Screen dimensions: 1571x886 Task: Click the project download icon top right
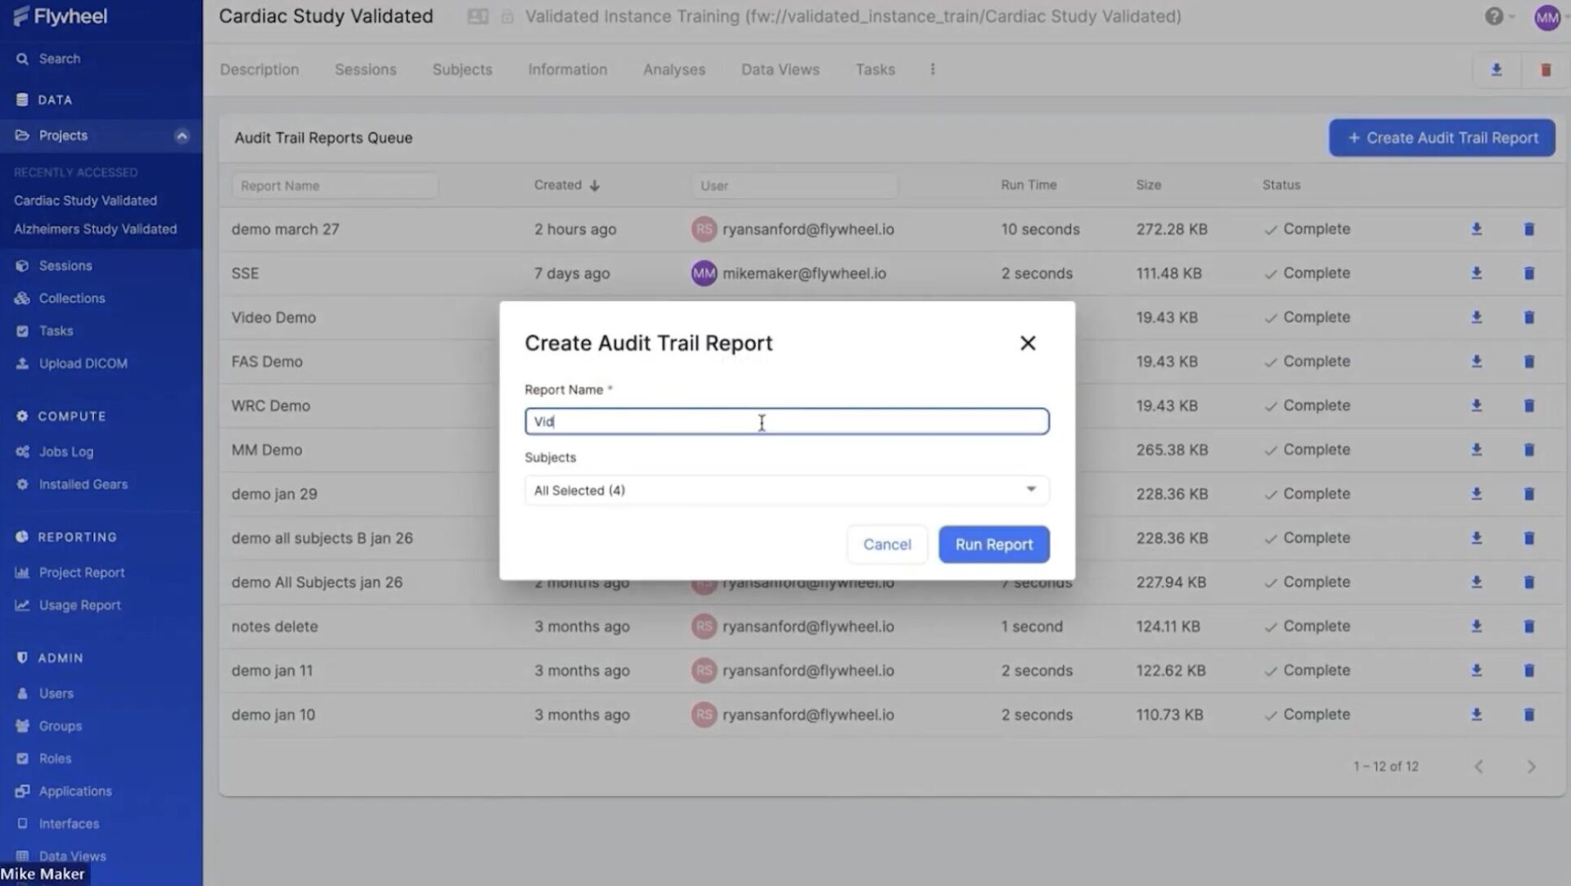1496,70
